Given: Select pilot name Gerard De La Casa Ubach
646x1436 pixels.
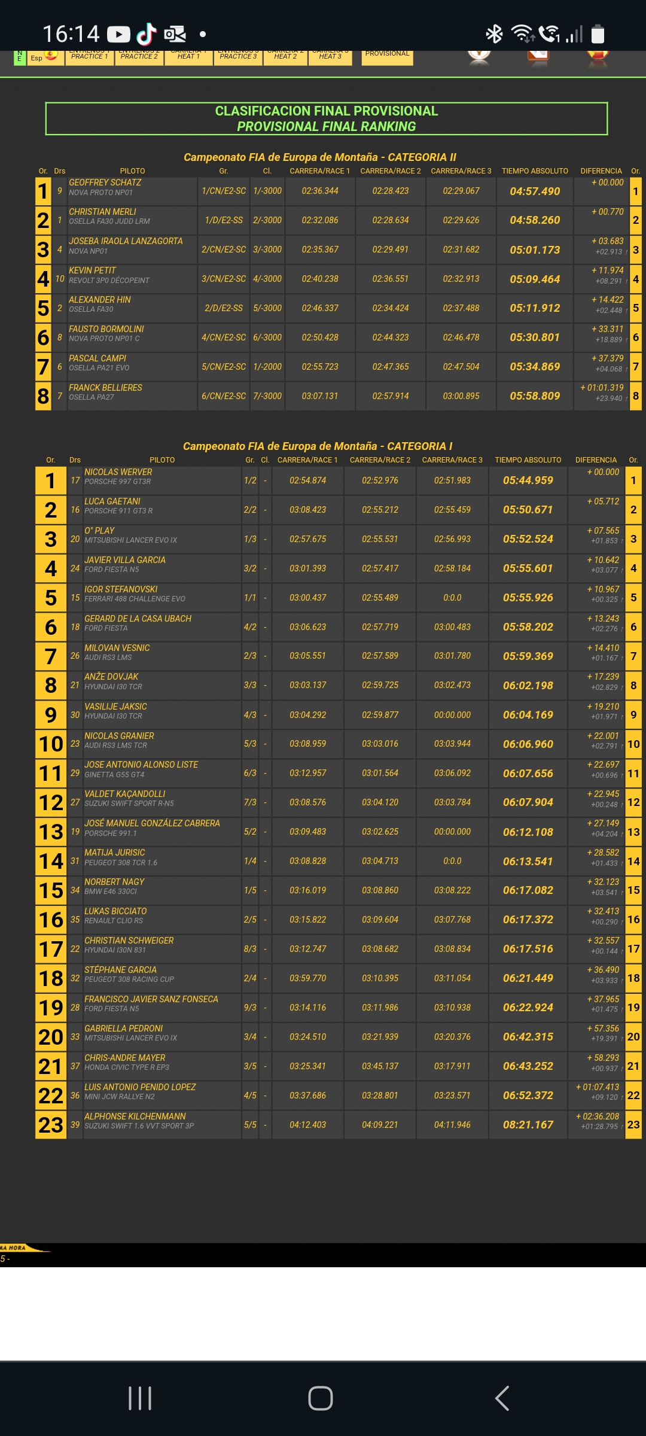Looking at the screenshot, I should click(138, 619).
